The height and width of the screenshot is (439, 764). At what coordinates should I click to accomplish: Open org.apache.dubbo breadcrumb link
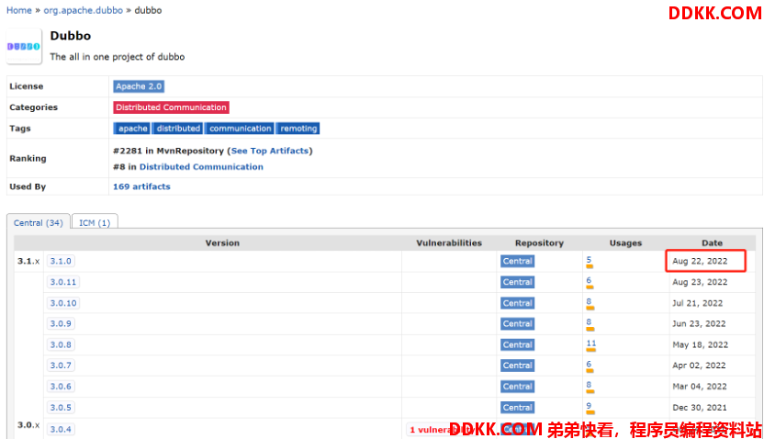84,10
